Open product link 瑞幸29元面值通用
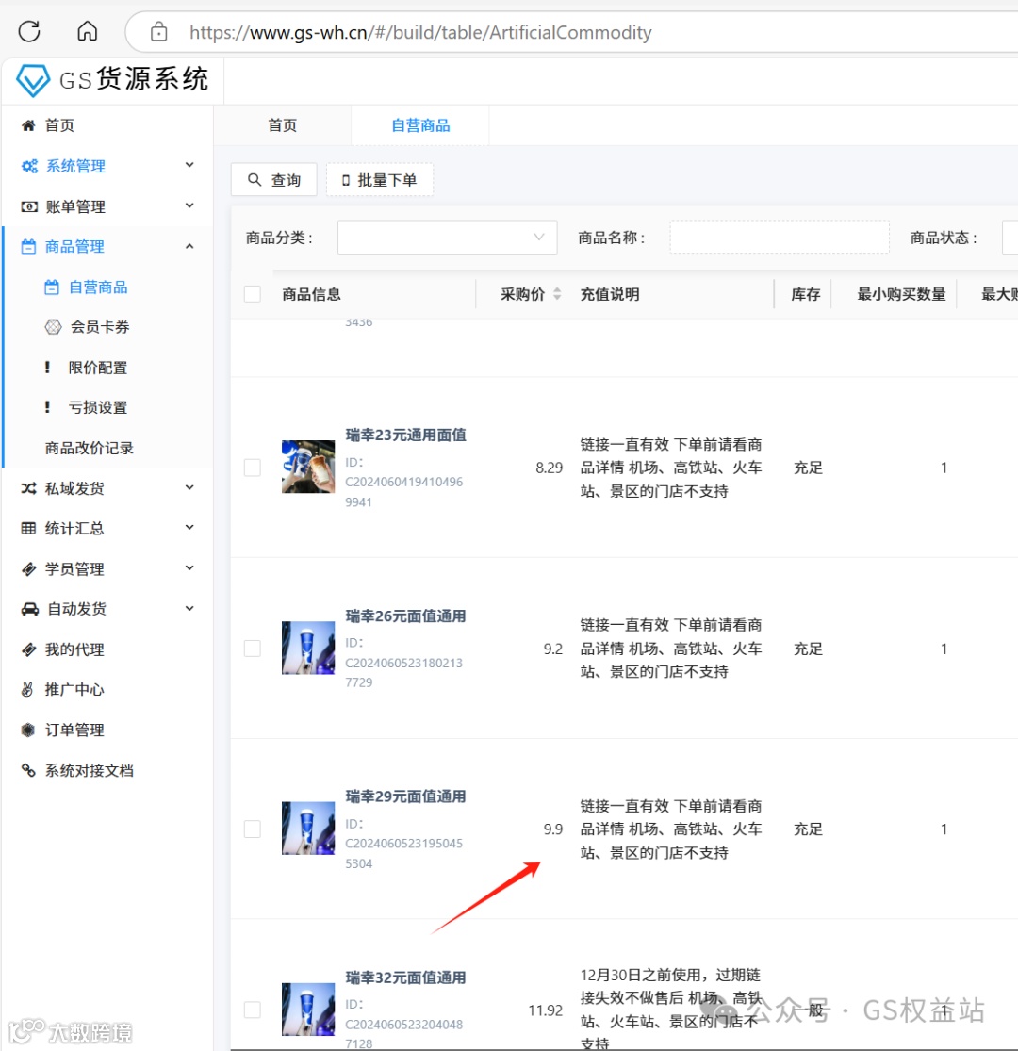This screenshot has width=1018, height=1051. click(x=405, y=796)
